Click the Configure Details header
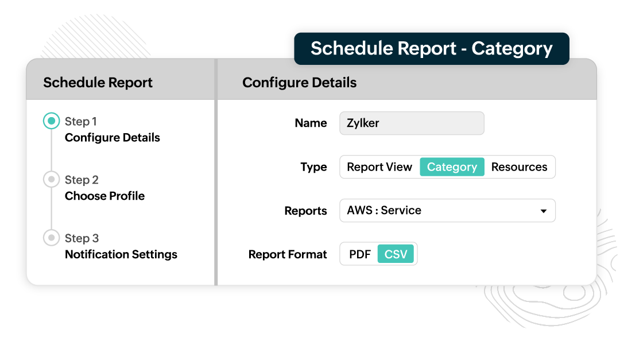620x341 pixels. click(299, 83)
